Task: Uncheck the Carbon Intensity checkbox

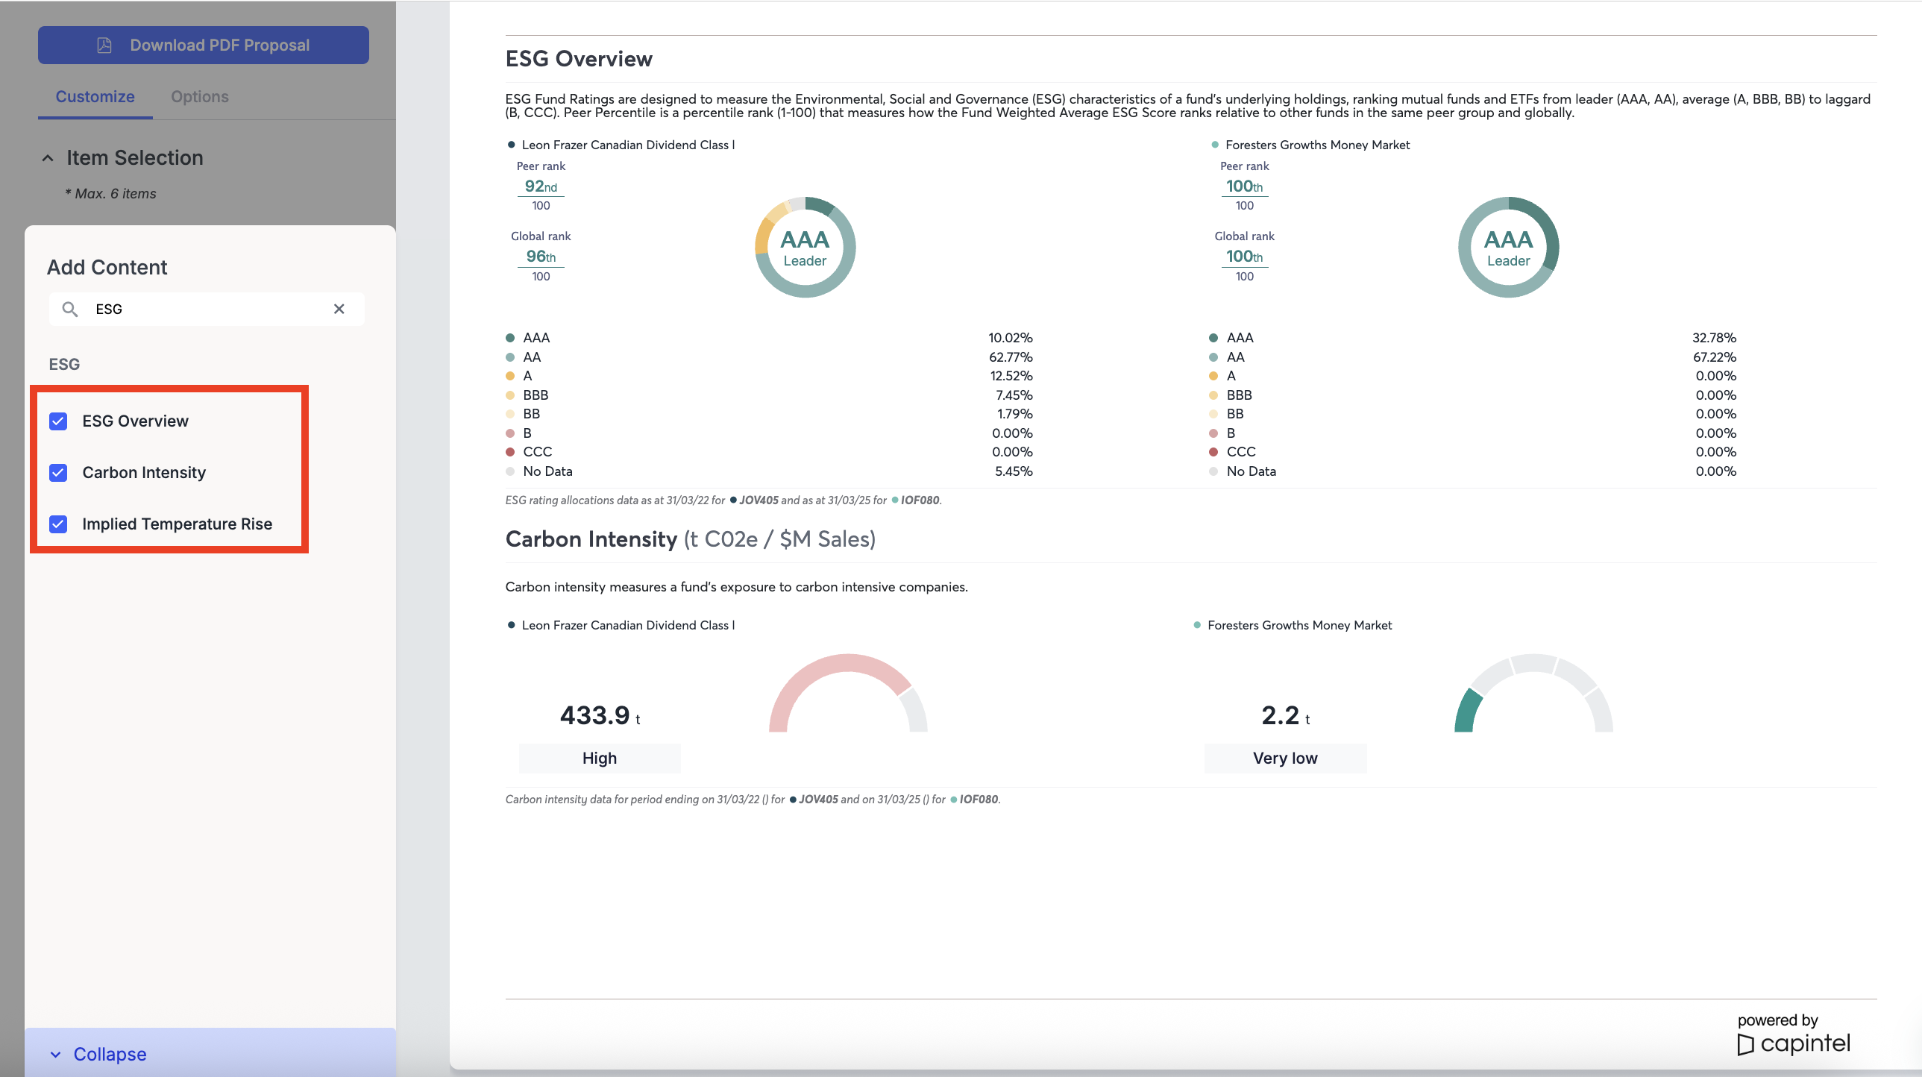Action: click(x=58, y=473)
